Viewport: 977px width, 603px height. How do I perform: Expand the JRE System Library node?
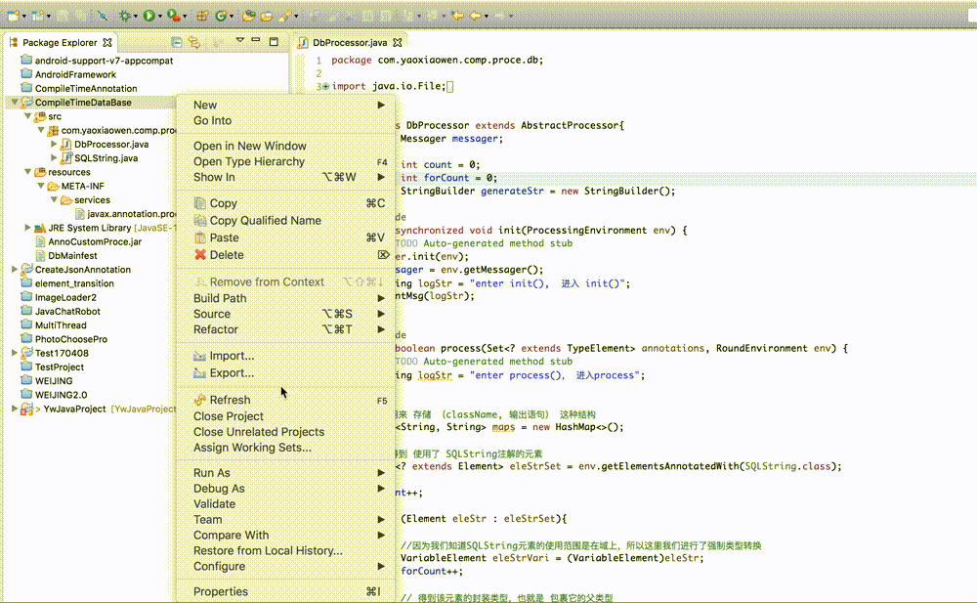point(27,228)
